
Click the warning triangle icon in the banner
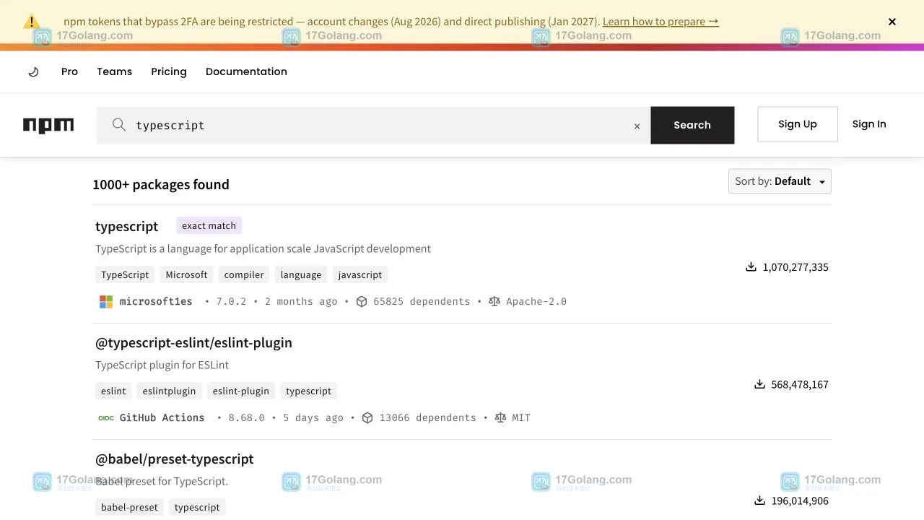(x=31, y=22)
